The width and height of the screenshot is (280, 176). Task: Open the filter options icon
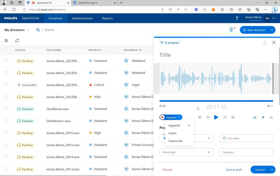(6, 40)
